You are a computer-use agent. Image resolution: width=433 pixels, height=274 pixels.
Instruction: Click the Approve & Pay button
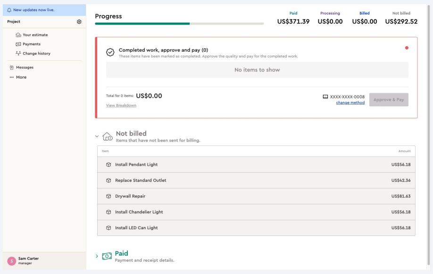(x=389, y=100)
